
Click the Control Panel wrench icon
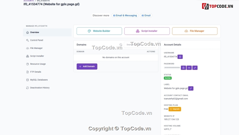[27, 40]
